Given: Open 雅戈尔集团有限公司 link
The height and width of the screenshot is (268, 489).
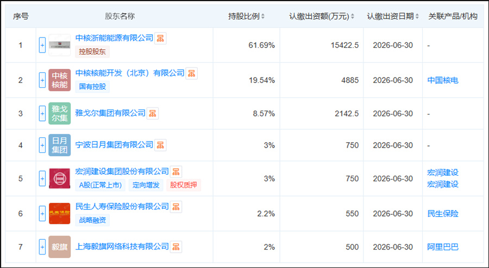Looking at the screenshot, I should click(x=110, y=113).
